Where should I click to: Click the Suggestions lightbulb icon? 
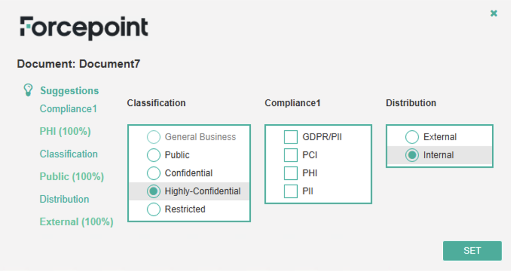click(x=27, y=90)
